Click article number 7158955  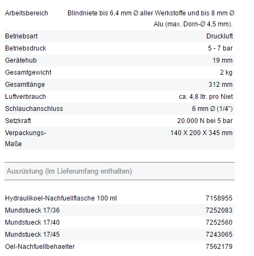click(x=219, y=198)
